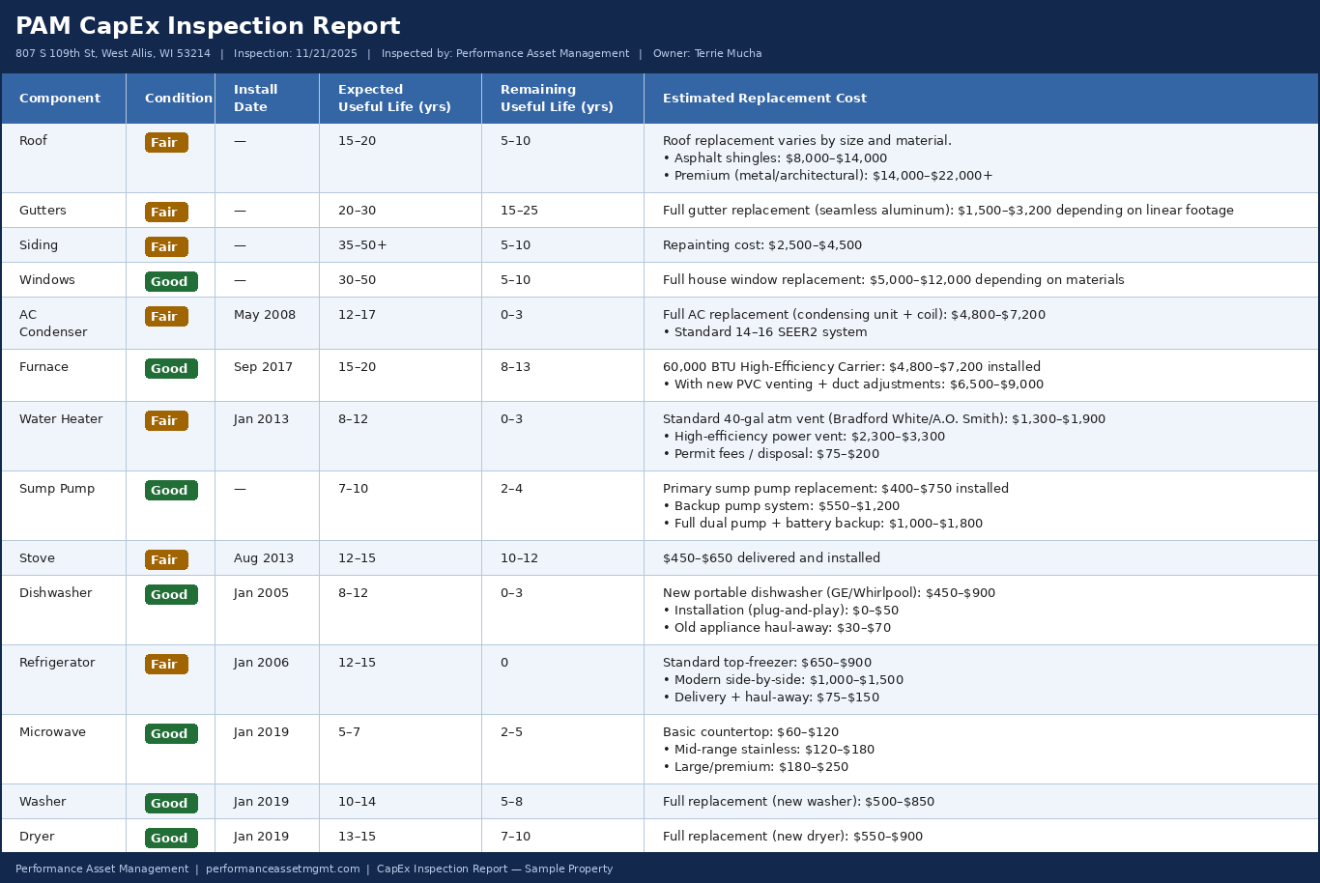Click the Standard 14–16 SEER2 system line
Image resolution: width=1320 pixels, height=883 pixels.
[x=765, y=332]
